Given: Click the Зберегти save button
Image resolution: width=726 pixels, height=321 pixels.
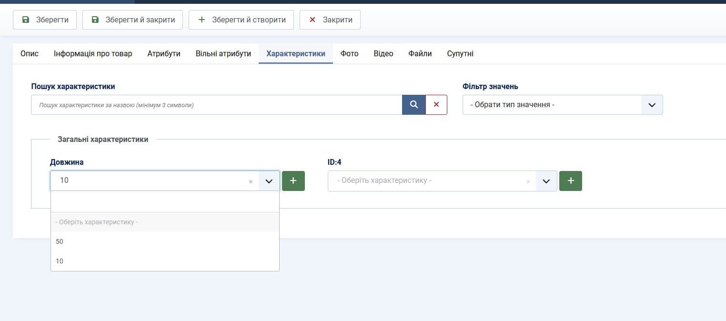Looking at the screenshot, I should (x=45, y=20).
